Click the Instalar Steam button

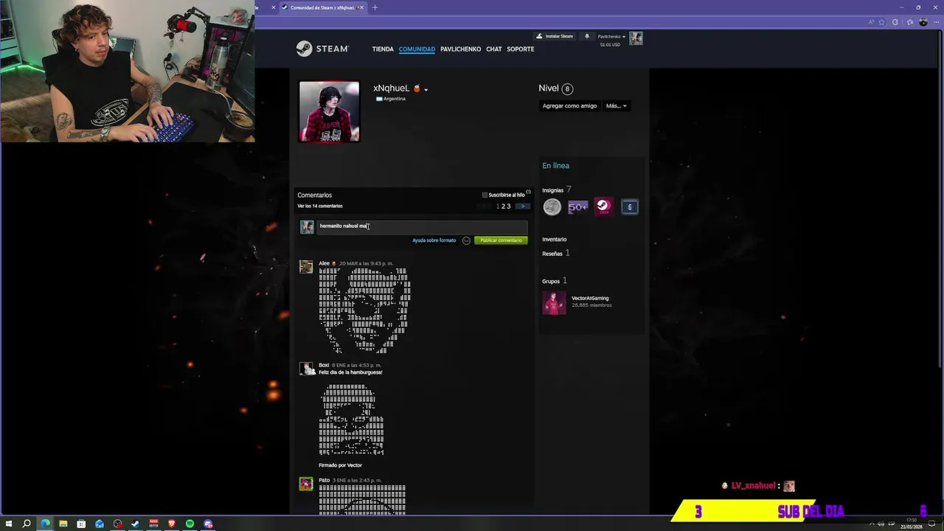tap(555, 36)
